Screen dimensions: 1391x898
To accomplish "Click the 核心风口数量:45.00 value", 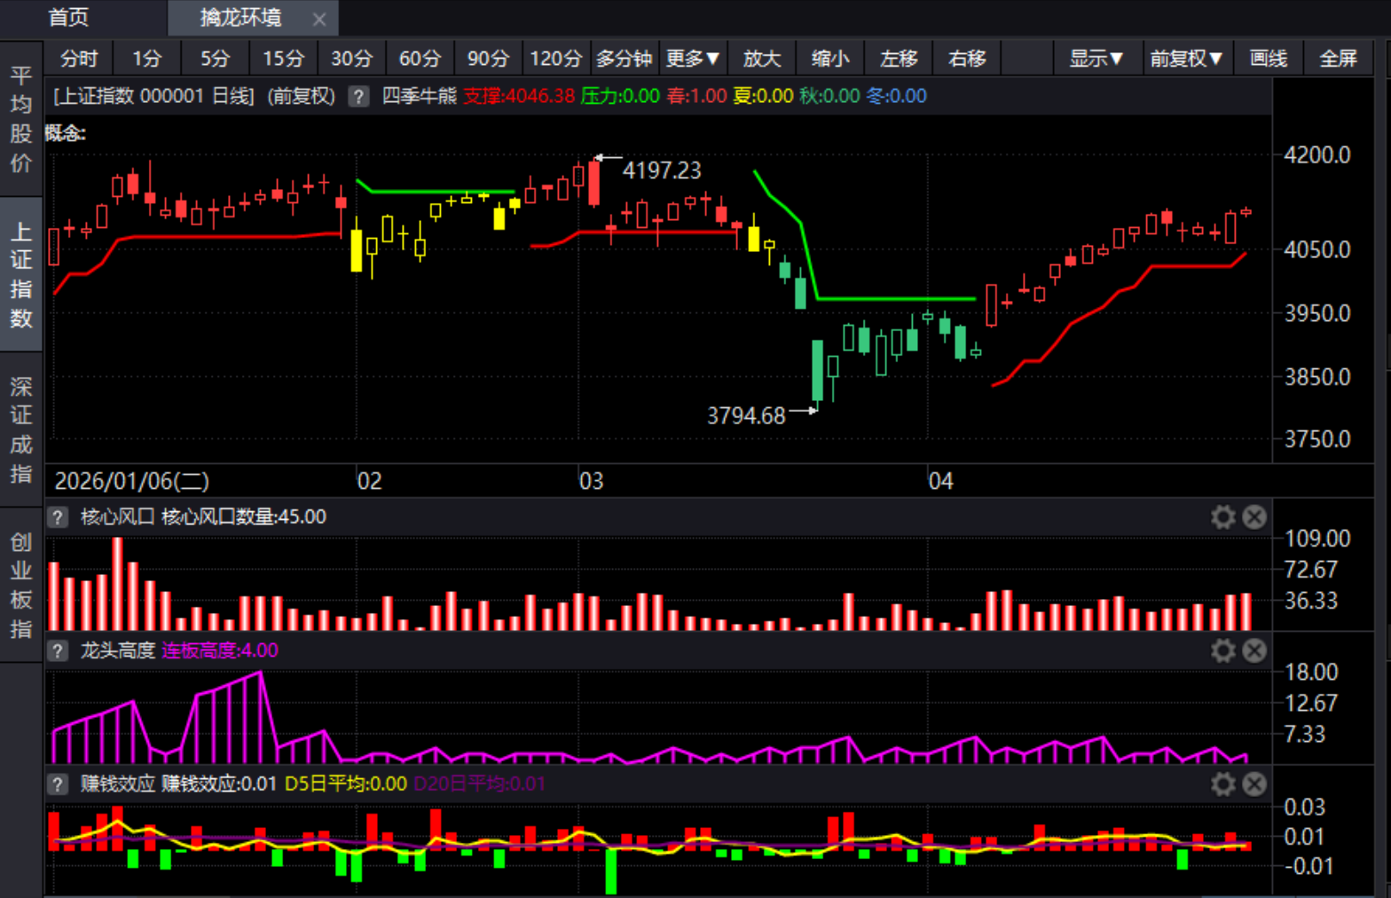I will coord(244,517).
